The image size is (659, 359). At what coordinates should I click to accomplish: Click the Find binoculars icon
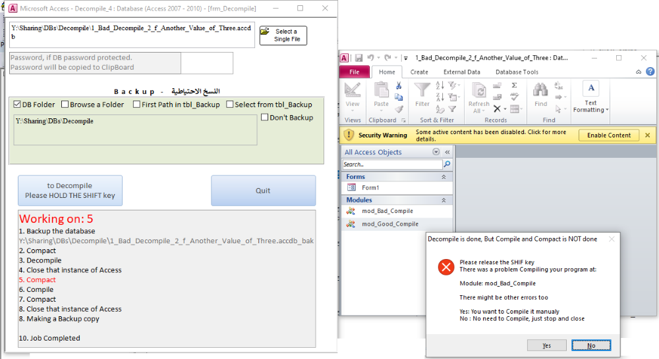coord(540,89)
